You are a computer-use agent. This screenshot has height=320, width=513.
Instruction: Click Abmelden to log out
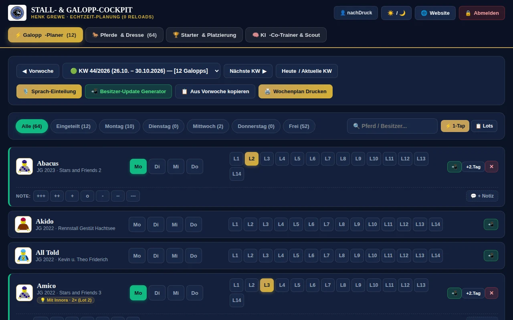pos(482,13)
